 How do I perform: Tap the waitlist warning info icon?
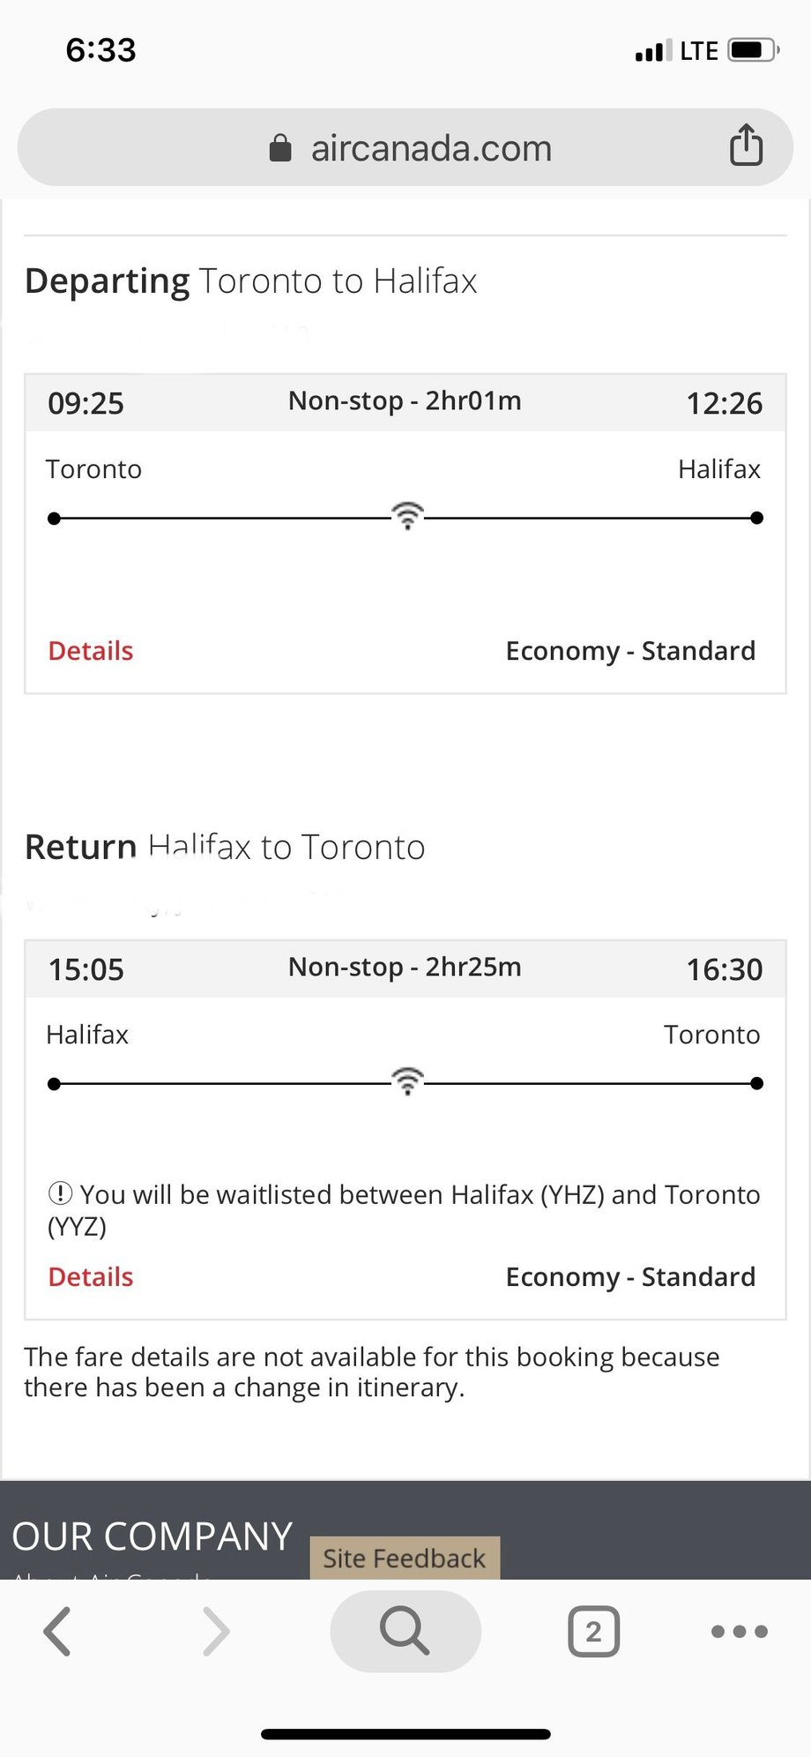(x=60, y=1193)
